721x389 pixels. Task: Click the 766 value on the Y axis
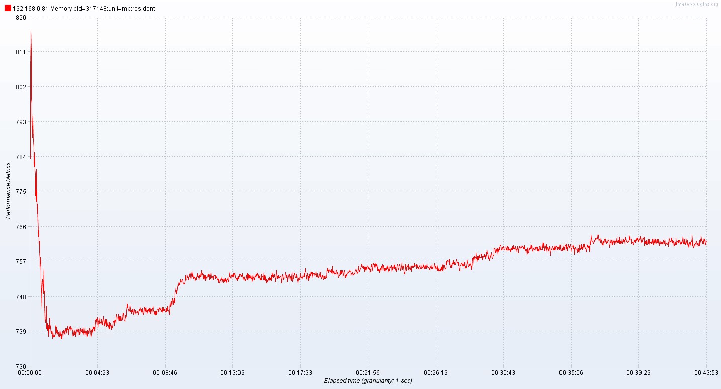[x=20, y=226]
